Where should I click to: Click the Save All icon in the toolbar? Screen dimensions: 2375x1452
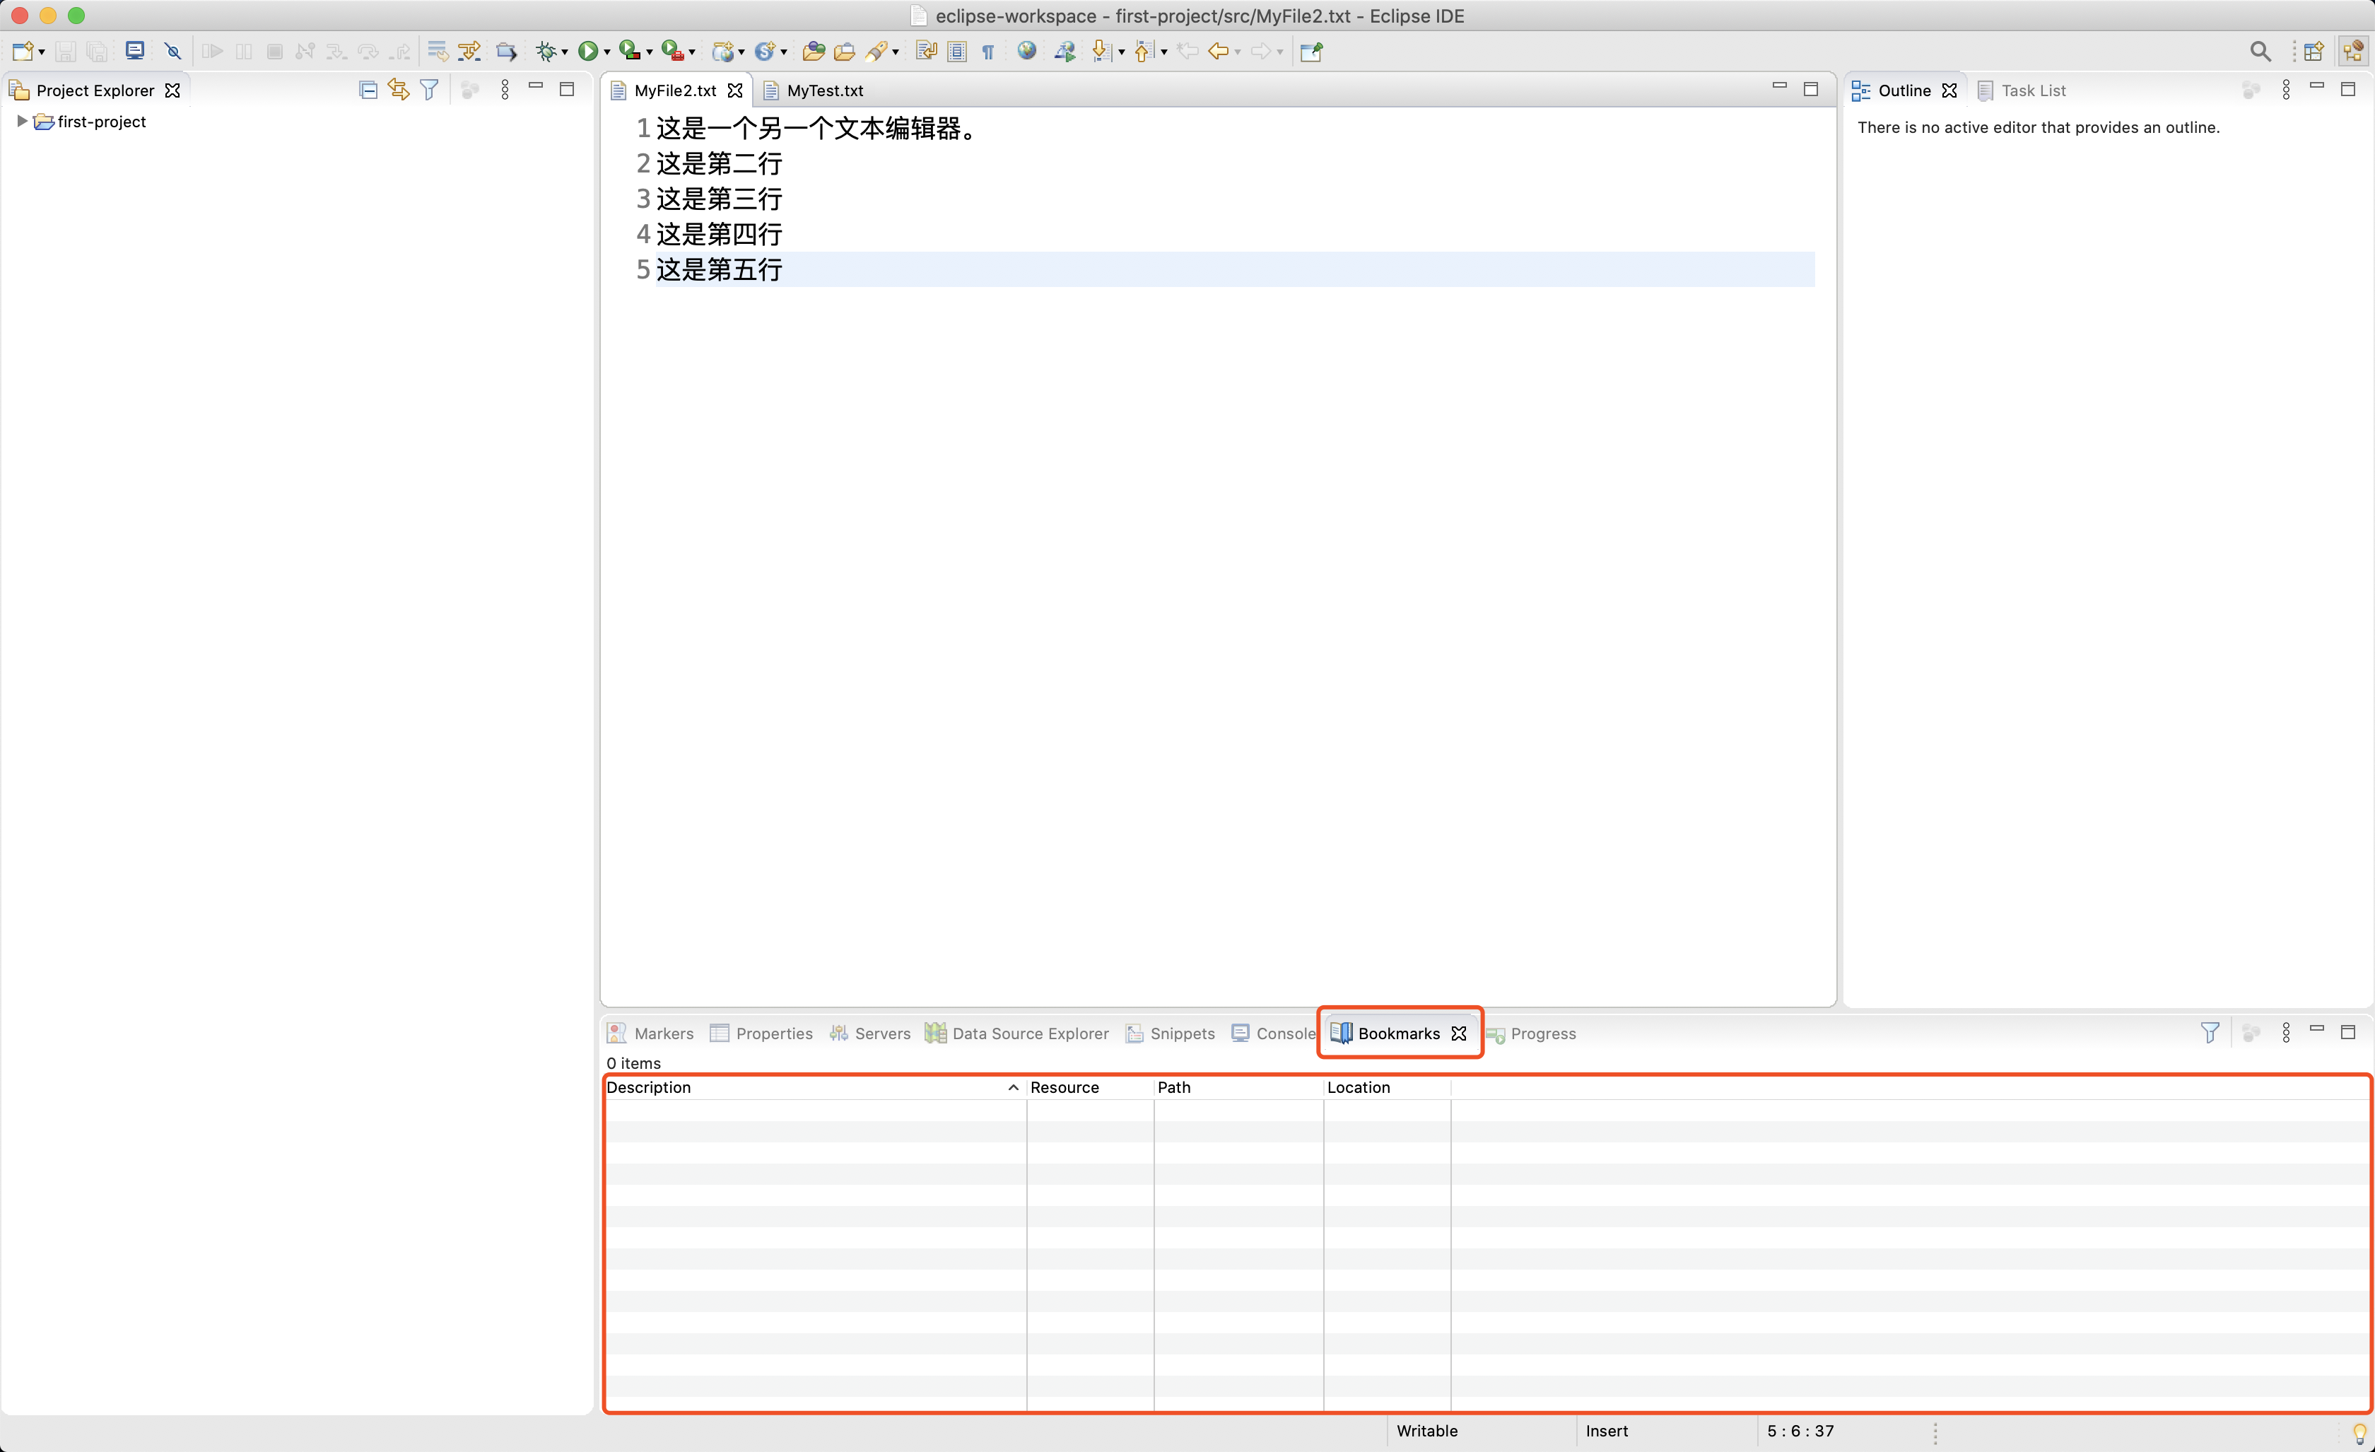[98, 51]
